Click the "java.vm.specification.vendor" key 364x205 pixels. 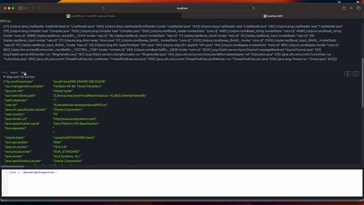pos(25,109)
